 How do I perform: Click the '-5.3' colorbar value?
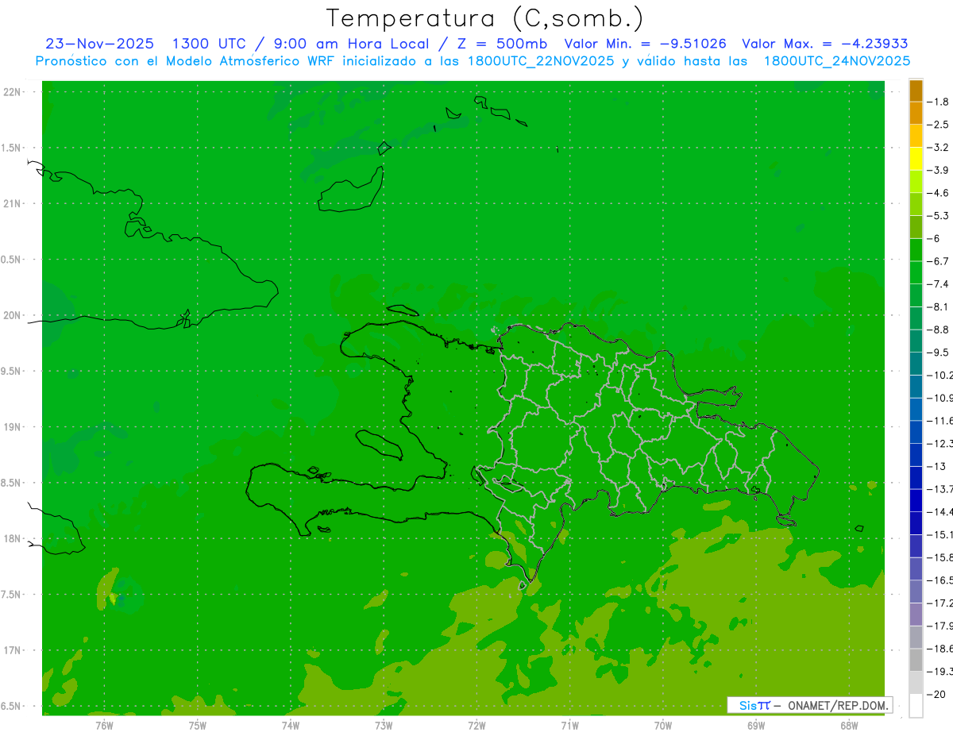point(939,216)
